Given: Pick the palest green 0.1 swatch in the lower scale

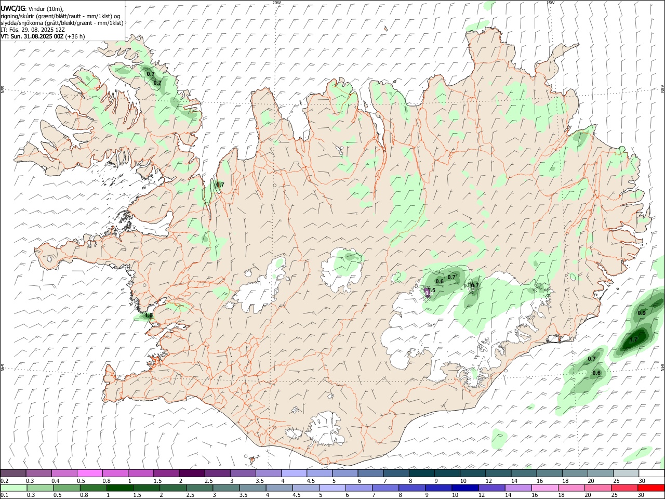Looking at the screenshot, I should pos(14,488).
